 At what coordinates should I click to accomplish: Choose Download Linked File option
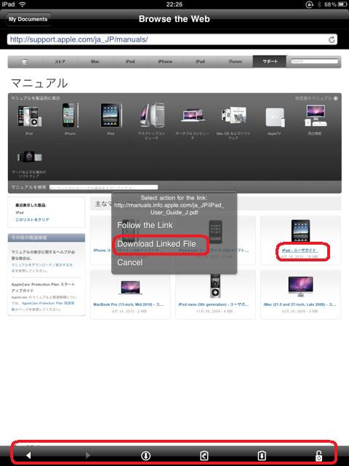(x=156, y=244)
